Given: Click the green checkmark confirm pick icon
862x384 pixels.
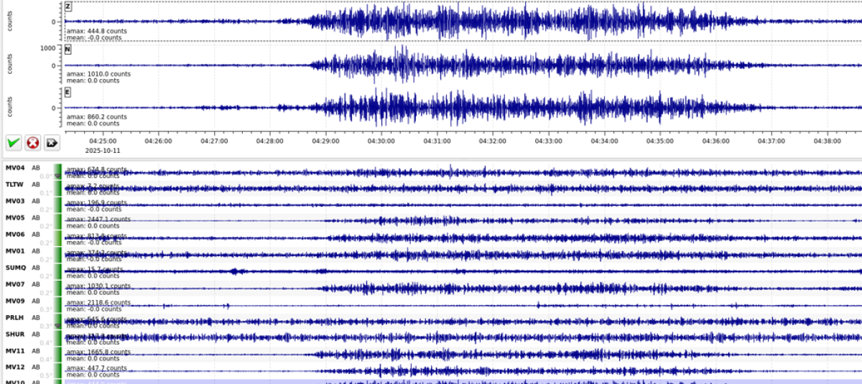Looking at the screenshot, I should click(13, 143).
